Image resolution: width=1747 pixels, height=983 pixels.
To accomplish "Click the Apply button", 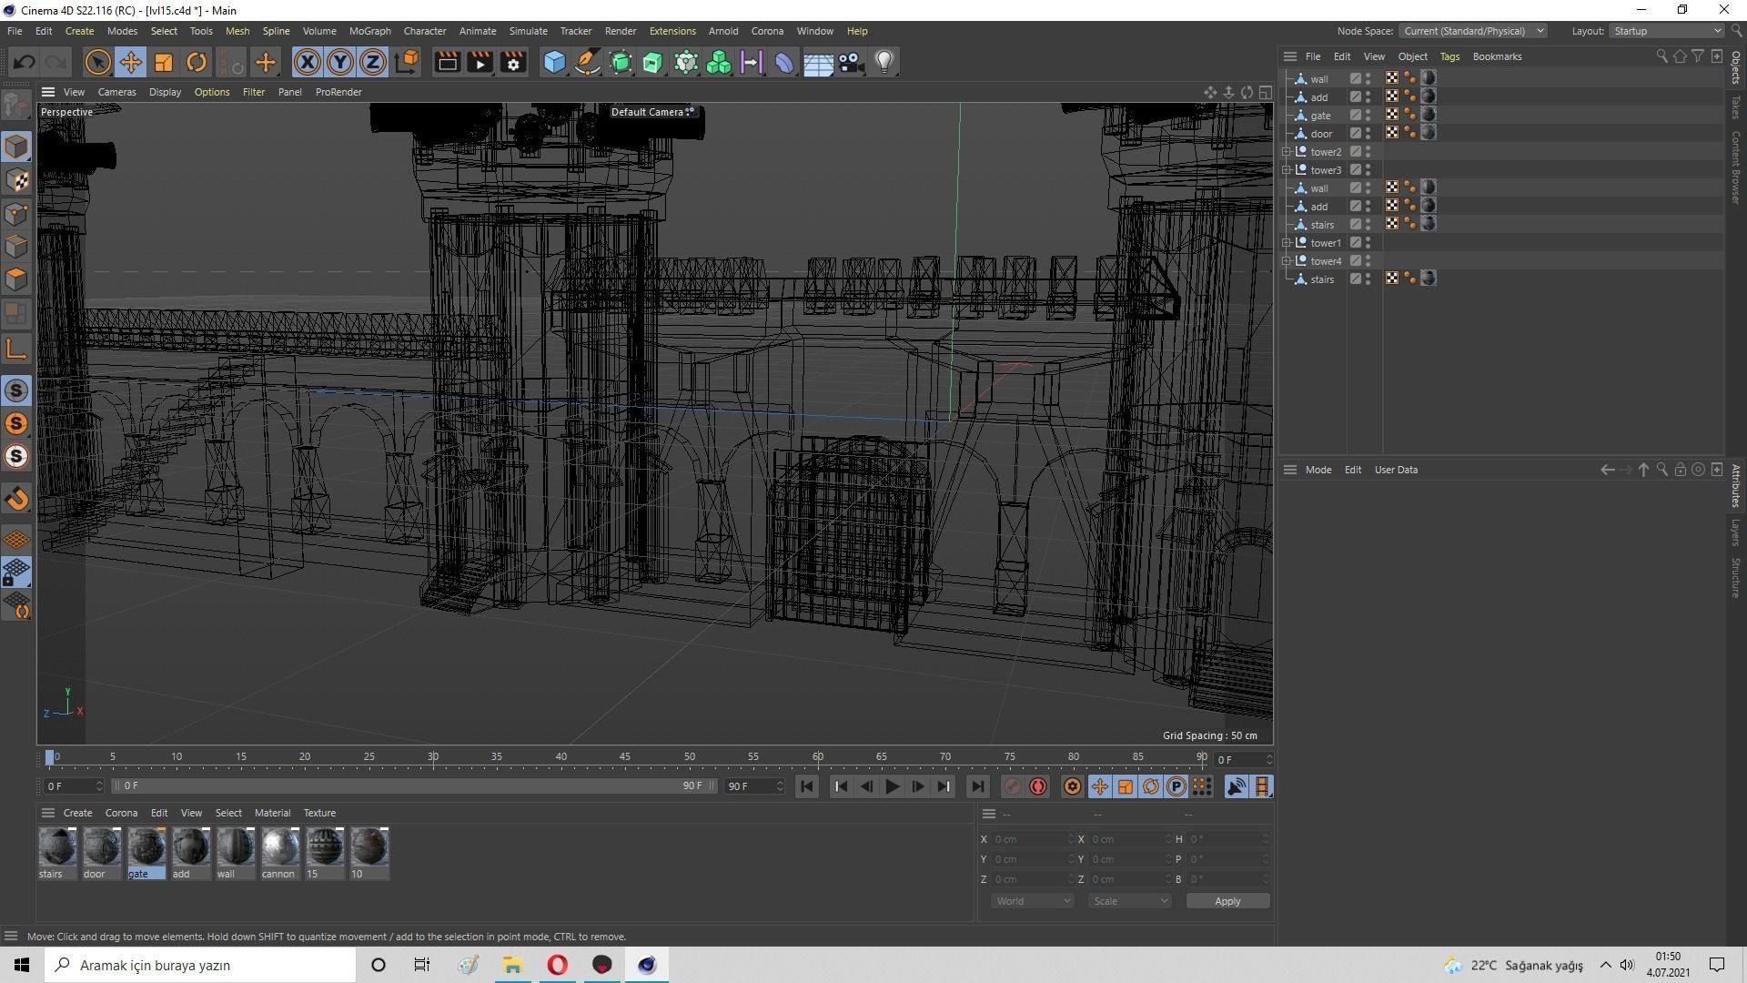I will 1227,901.
